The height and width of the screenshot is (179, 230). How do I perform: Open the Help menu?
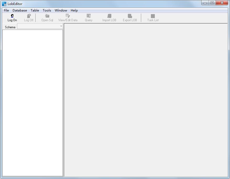click(x=74, y=10)
